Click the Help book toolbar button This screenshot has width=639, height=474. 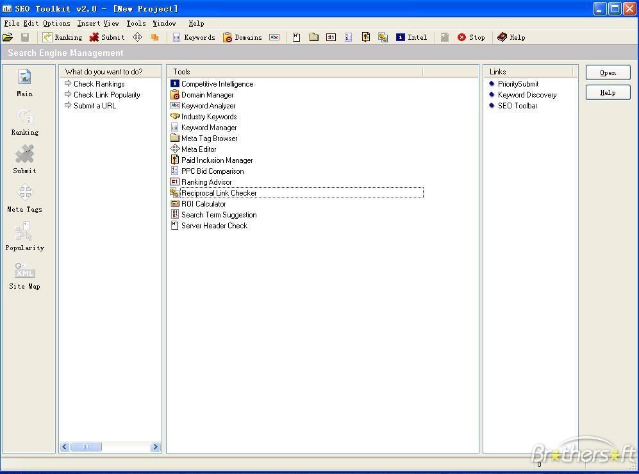(x=511, y=38)
